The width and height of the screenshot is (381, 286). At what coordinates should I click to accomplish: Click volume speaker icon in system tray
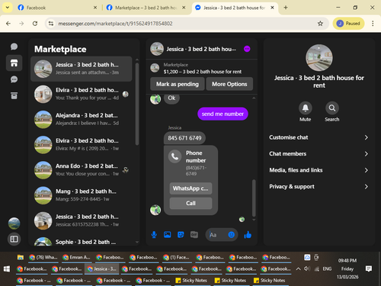[307, 268]
